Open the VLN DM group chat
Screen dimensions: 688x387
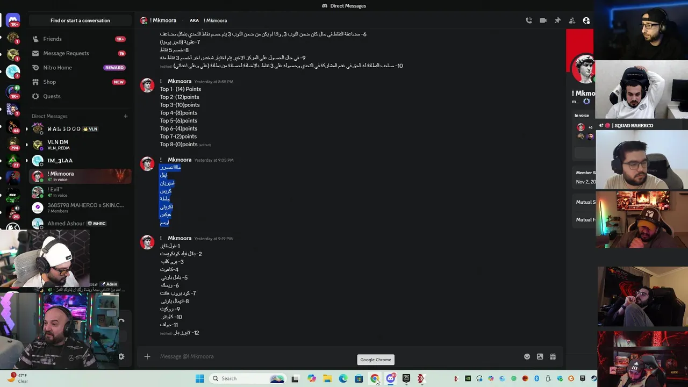(80, 145)
